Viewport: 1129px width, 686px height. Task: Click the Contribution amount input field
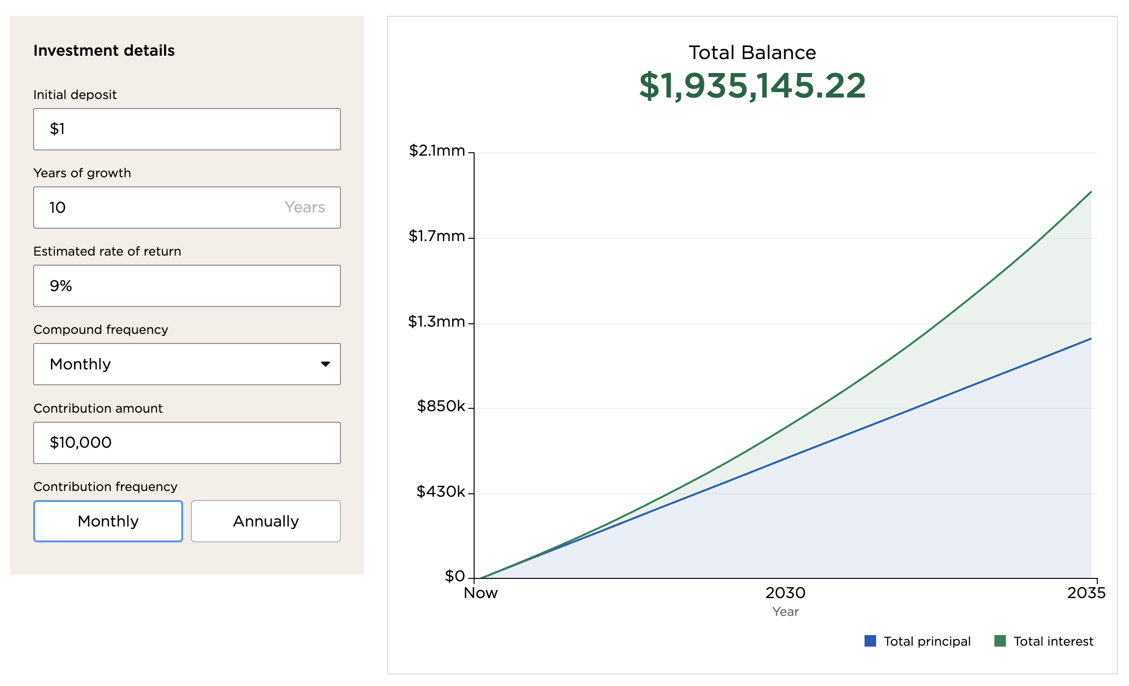click(187, 442)
